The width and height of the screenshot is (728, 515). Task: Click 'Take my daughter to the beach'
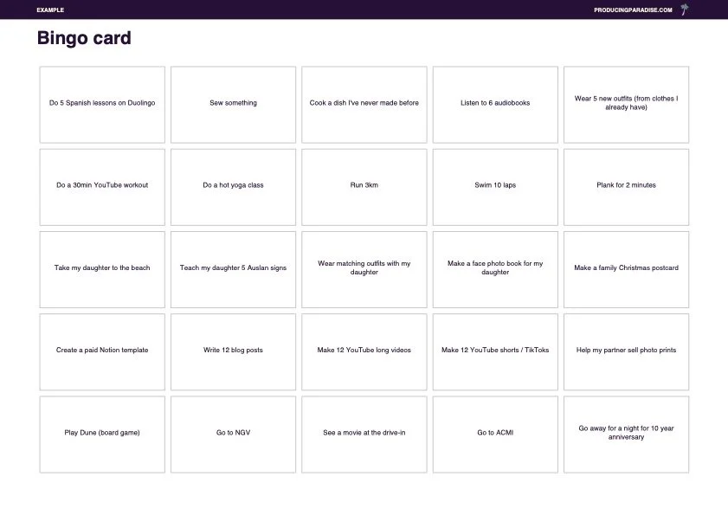click(102, 269)
